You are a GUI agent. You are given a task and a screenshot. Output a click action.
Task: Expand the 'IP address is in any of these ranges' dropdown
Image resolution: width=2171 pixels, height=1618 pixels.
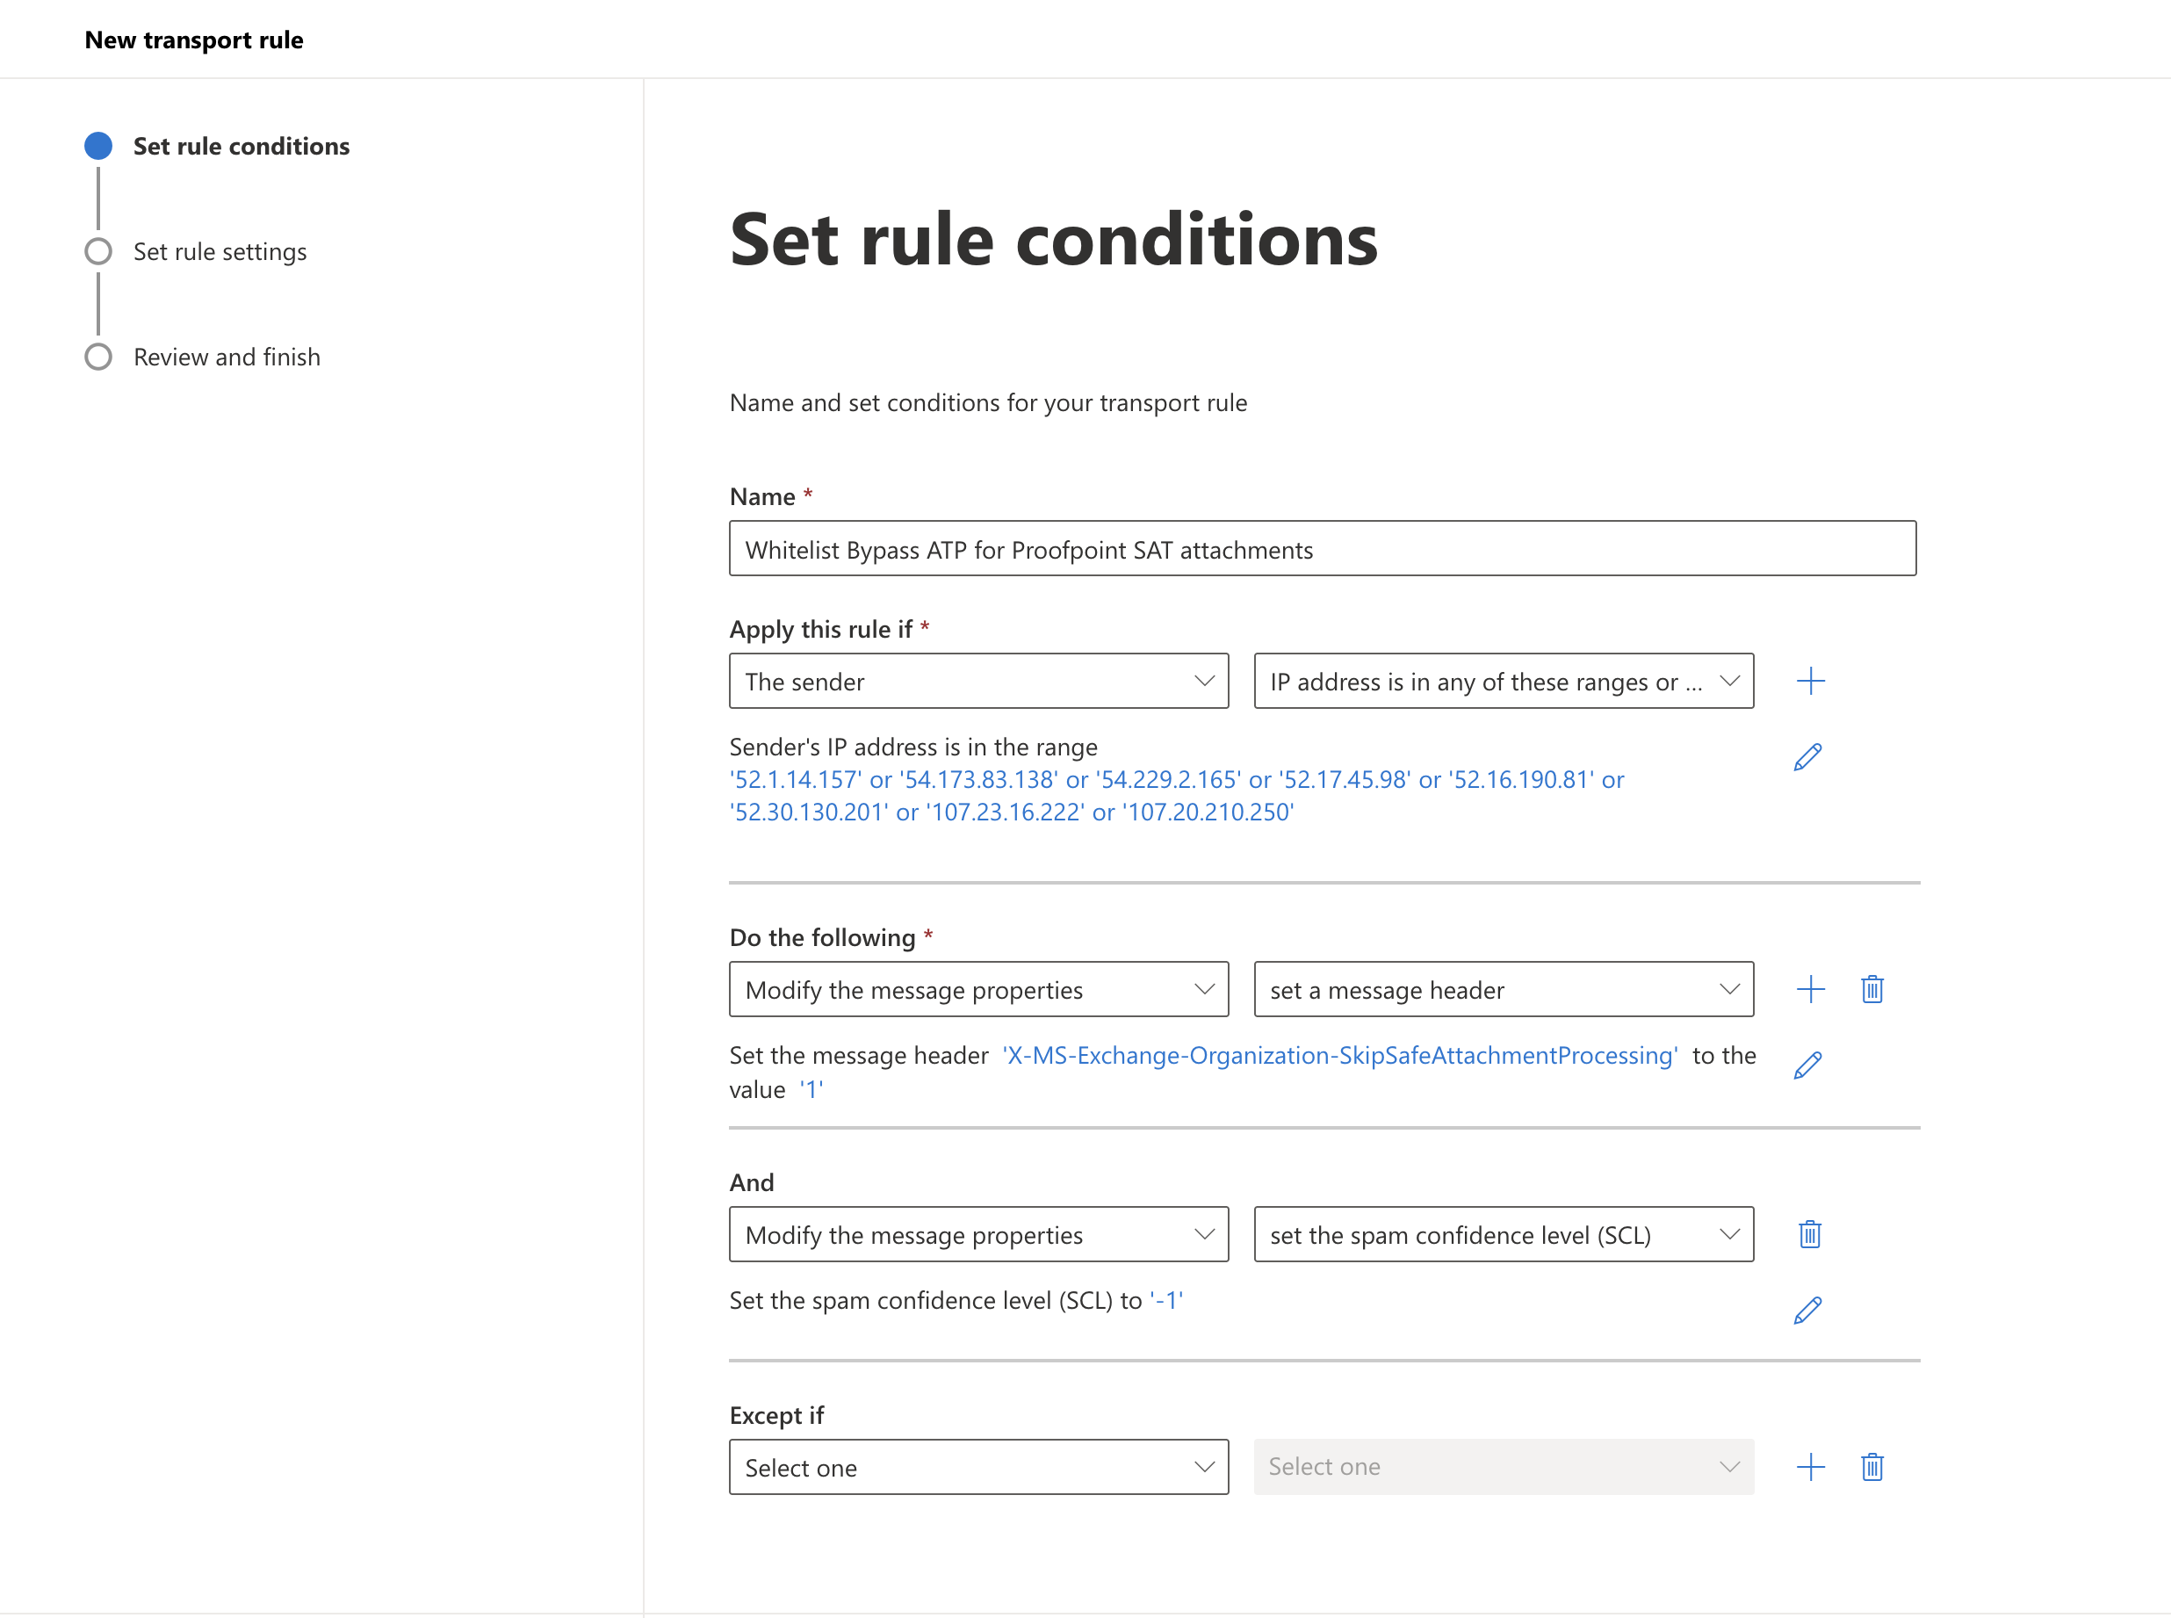[1502, 681]
